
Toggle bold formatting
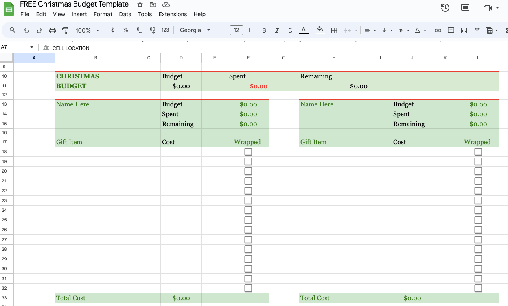[x=264, y=30]
